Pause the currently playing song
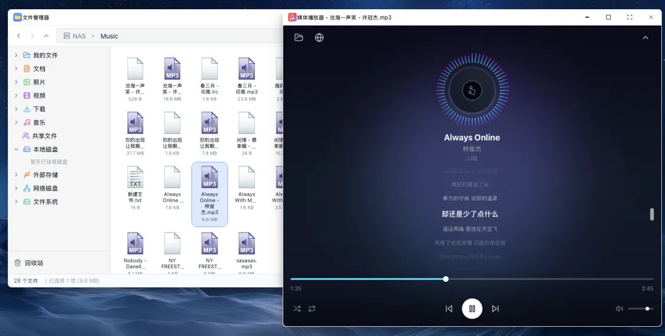665x336 pixels. (472, 308)
